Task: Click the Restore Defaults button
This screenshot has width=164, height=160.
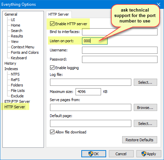Action: [x=140, y=140]
